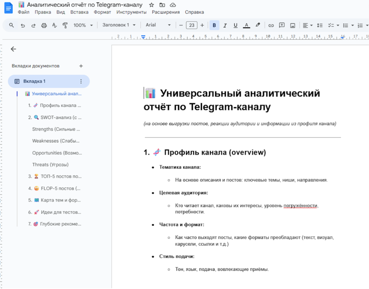Image resolution: width=369 pixels, height=289 pixels.
Task: Toggle bold formatting
Action: click(x=214, y=25)
